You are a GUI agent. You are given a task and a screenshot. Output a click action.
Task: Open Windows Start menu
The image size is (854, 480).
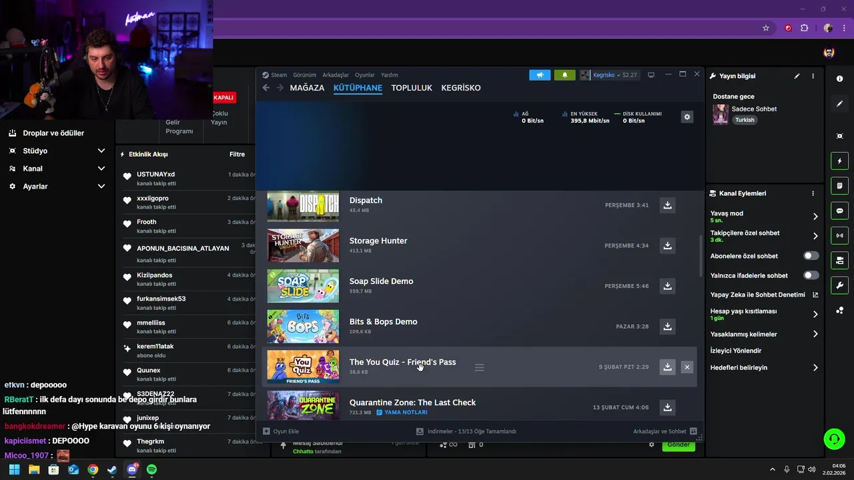pyautogui.click(x=14, y=469)
